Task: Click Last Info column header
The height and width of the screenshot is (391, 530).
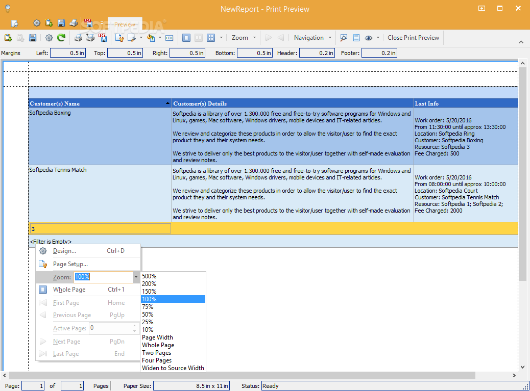Action: pyautogui.click(x=466, y=103)
